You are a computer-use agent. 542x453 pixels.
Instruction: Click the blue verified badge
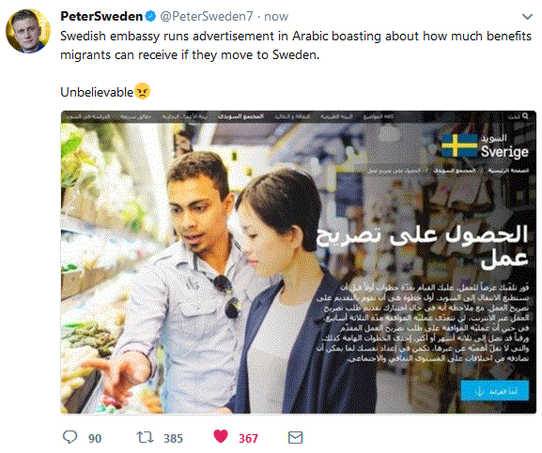point(150,16)
